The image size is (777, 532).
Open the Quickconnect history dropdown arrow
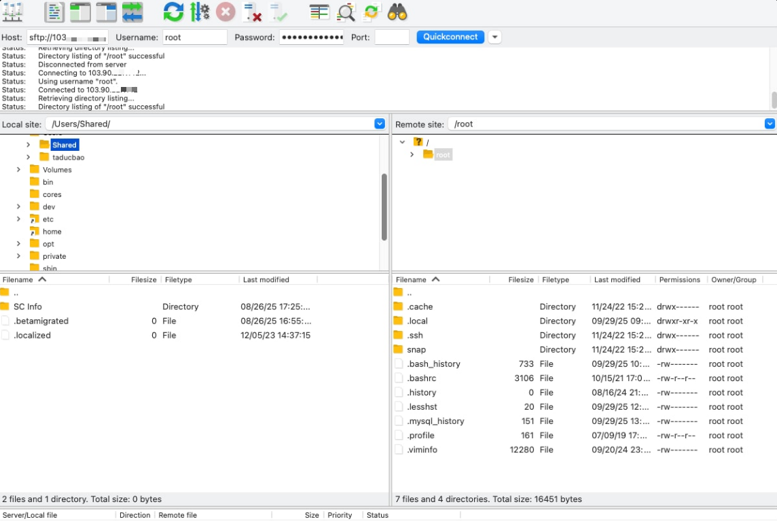(x=494, y=37)
